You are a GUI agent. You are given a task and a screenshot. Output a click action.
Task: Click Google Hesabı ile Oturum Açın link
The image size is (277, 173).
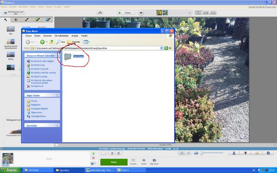point(262,7)
